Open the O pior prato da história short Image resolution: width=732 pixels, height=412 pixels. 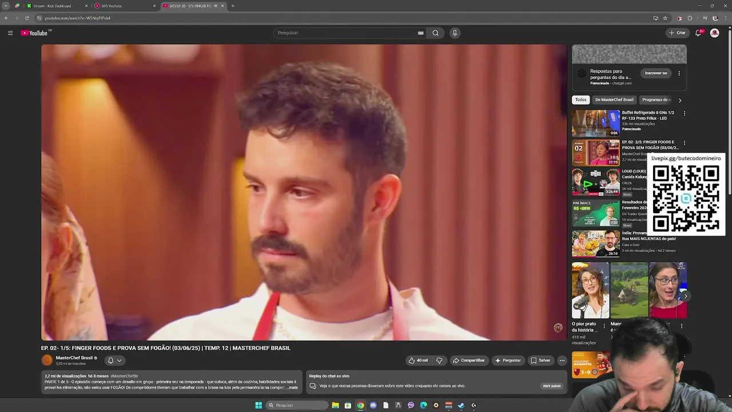(x=590, y=290)
